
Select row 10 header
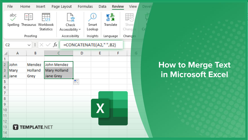point(5,110)
